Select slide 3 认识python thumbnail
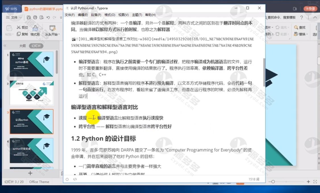 [32, 122]
